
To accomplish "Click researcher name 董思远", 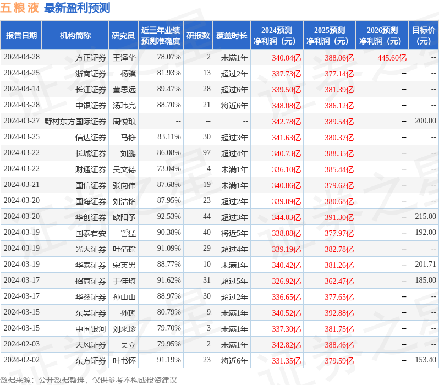I will 124,90.
